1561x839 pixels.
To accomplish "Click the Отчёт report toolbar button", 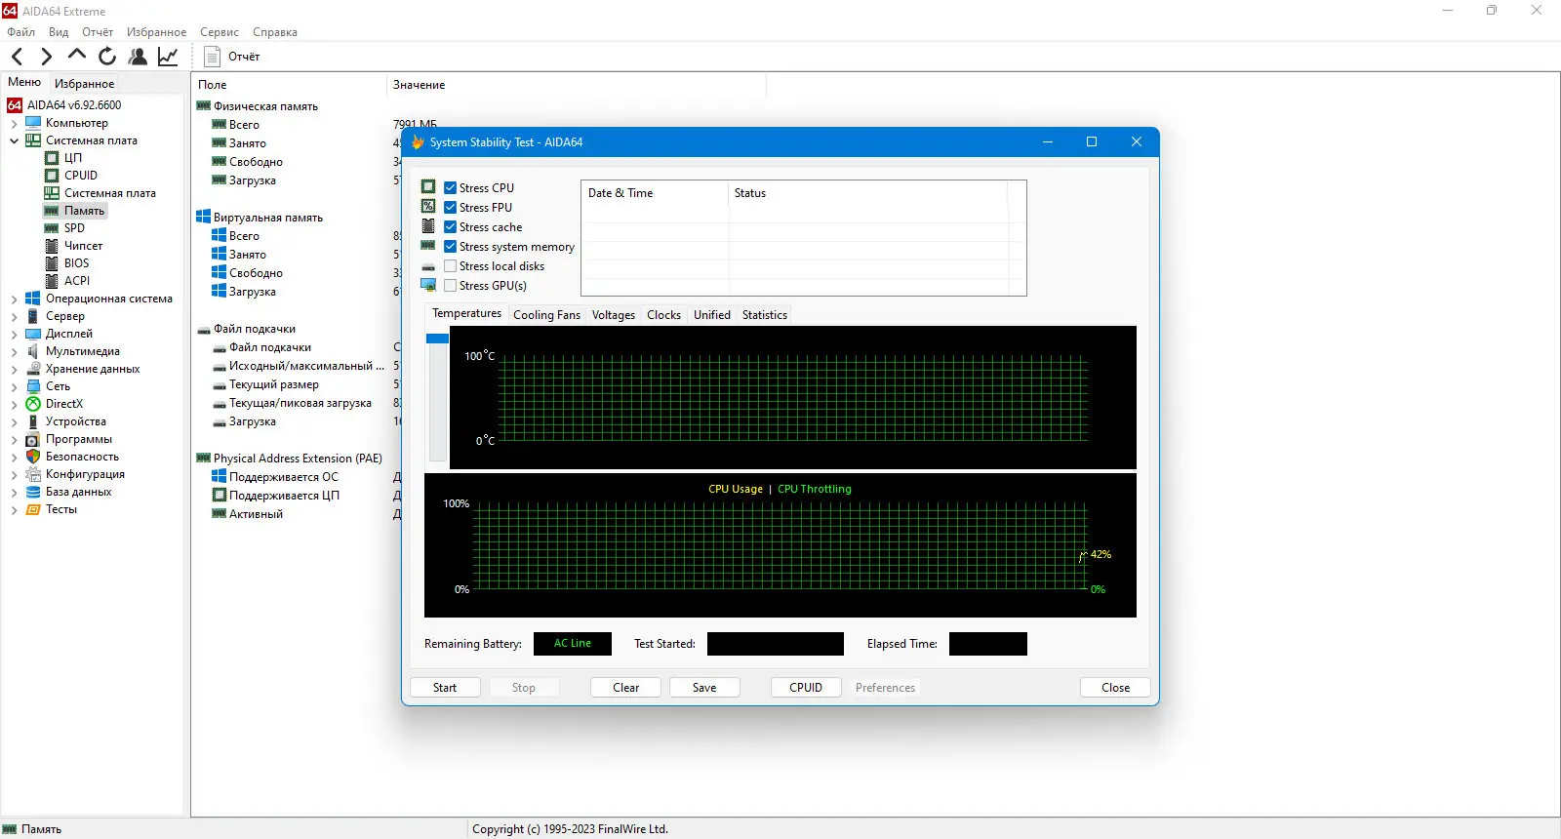I will click(x=232, y=57).
